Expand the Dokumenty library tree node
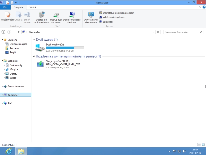 (x=4, y=65)
